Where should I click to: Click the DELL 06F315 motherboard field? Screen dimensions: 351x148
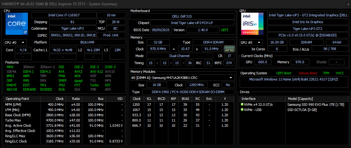(x=182, y=16)
